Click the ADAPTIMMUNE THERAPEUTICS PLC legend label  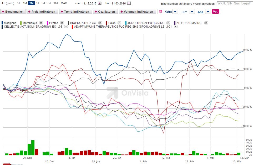click(123, 27)
